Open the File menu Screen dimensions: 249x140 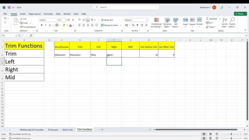coord(5,14)
